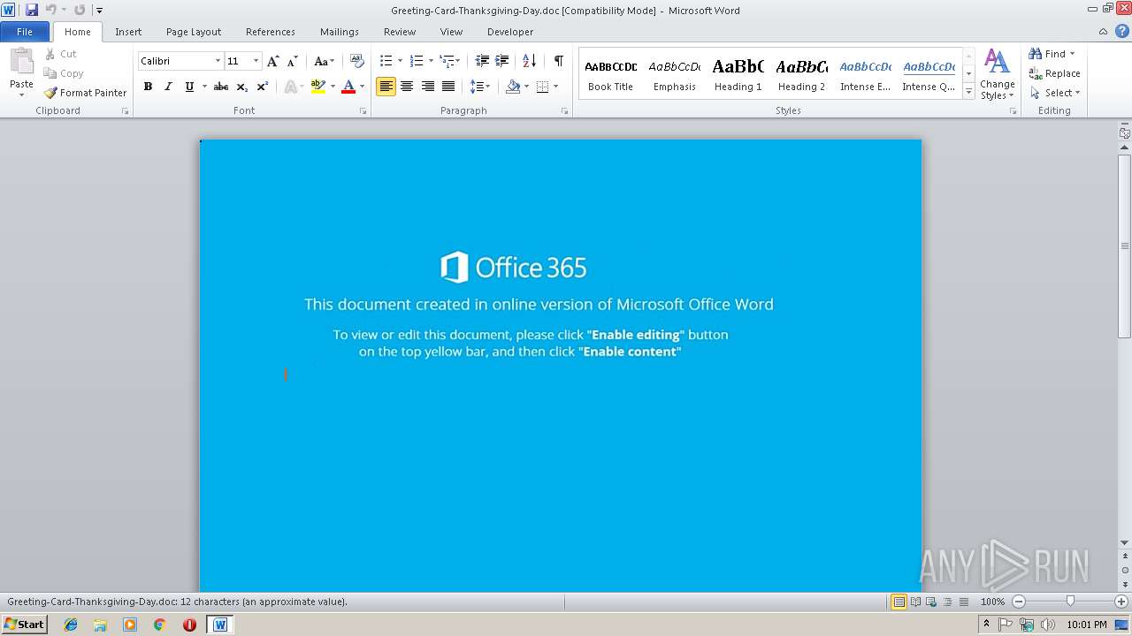The width and height of the screenshot is (1132, 636).
Task: Apply the red font color
Action: click(x=348, y=87)
